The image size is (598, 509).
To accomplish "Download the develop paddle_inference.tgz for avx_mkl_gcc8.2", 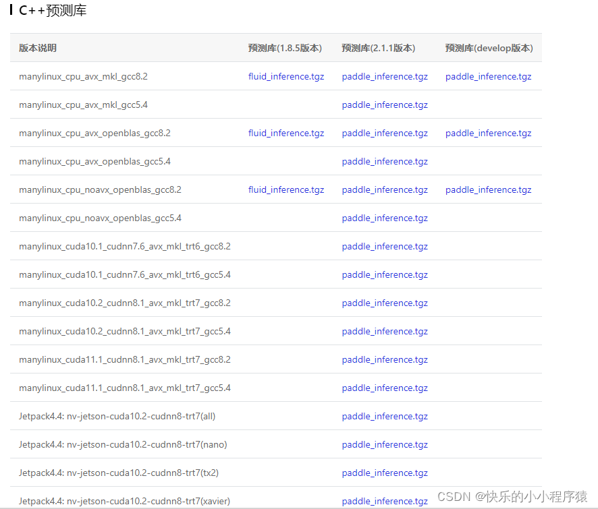I will coord(487,76).
